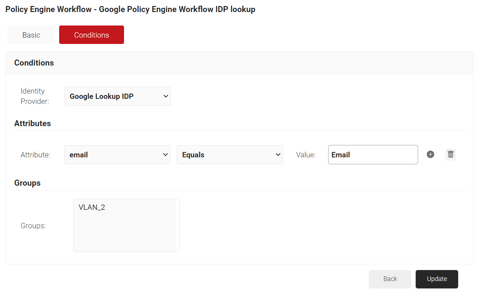This screenshot has width=478, height=292.
Task: Focus the Value text field
Action: click(373, 155)
